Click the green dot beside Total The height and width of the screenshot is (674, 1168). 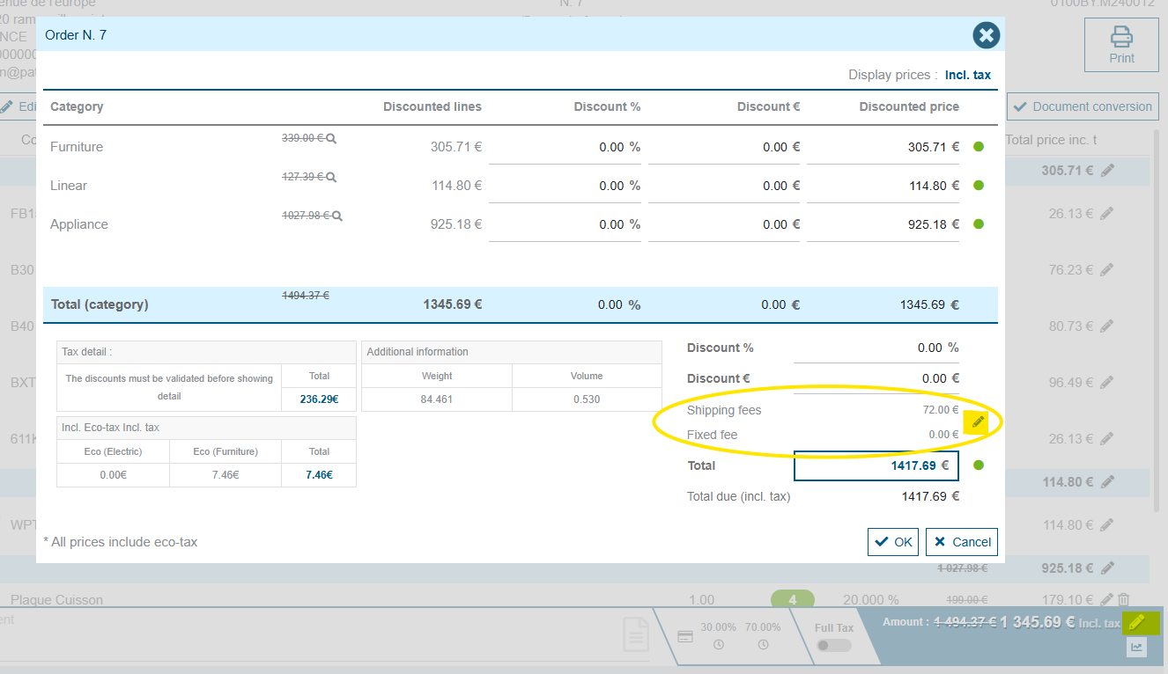978,465
